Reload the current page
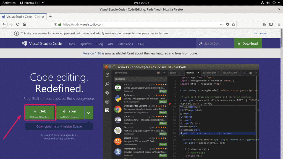 (18, 24)
